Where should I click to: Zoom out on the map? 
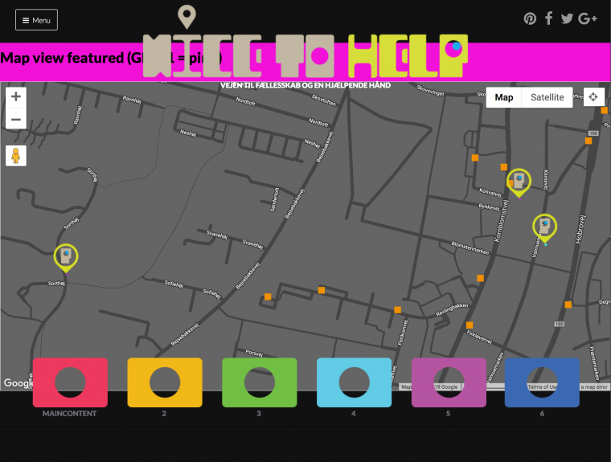[x=16, y=119]
